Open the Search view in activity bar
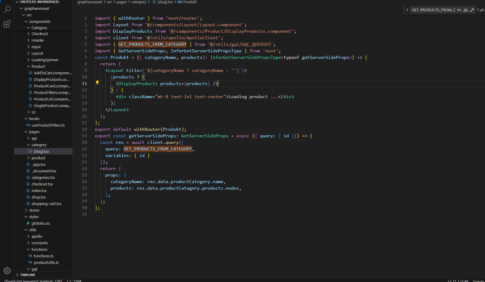Viewport: 485px width, 282px height. pos(7,10)
